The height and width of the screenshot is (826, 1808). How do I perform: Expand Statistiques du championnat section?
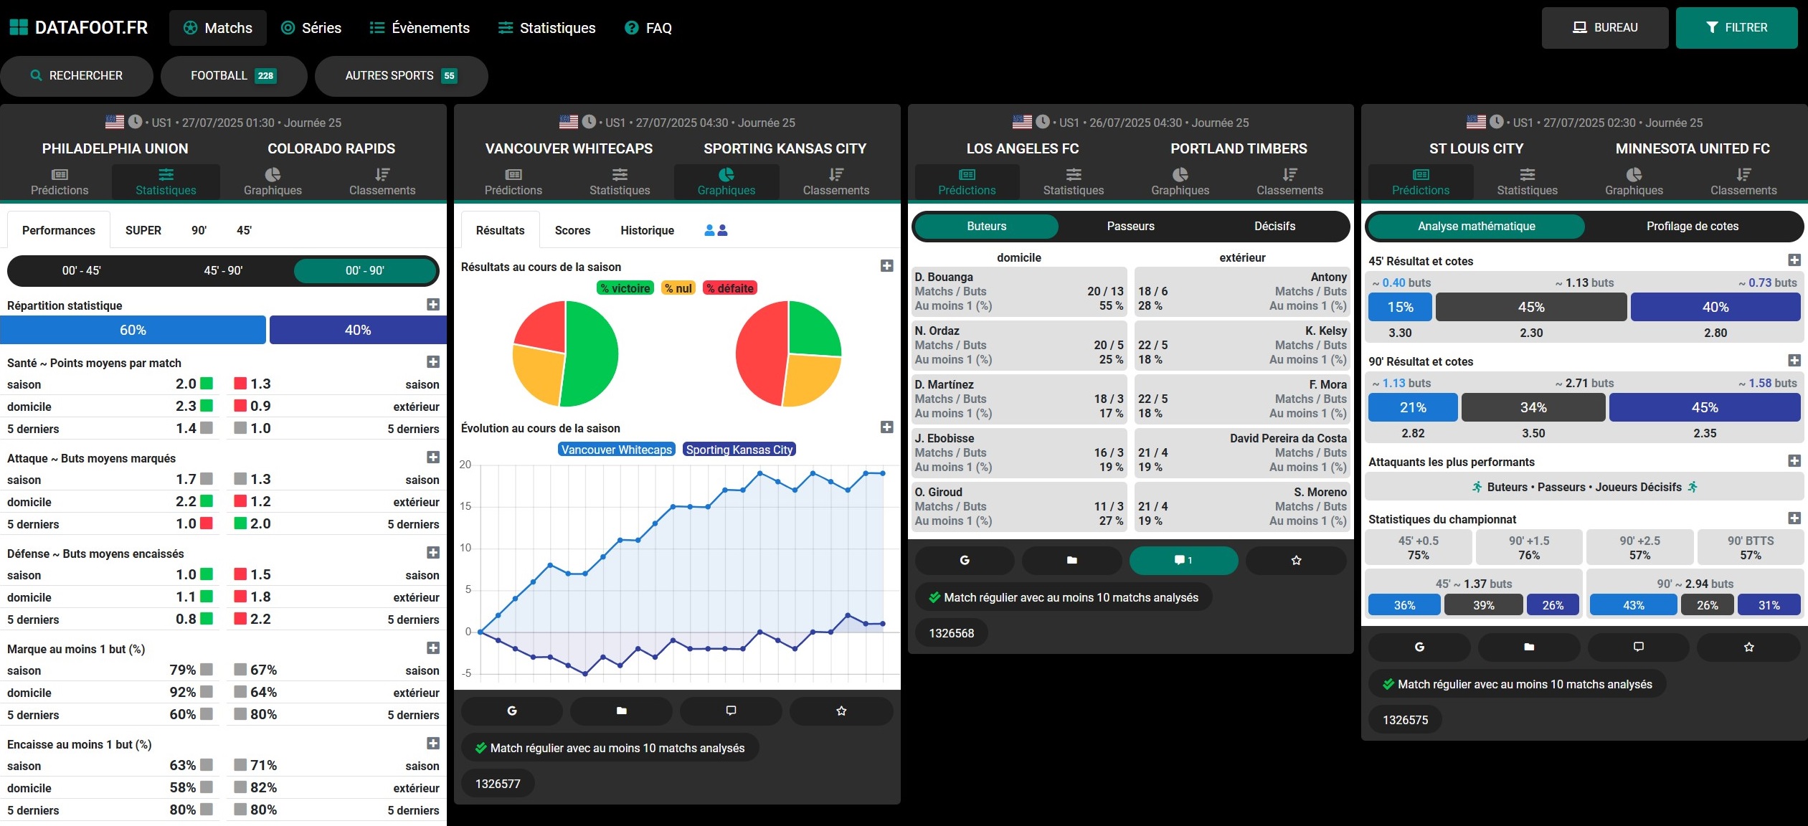1794,518
